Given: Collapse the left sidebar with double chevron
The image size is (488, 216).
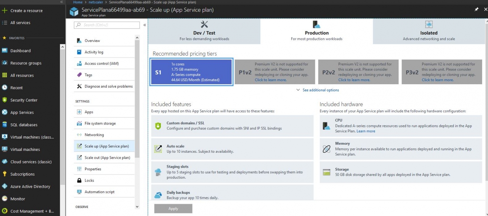Looking at the screenshot, I should [62, 2].
